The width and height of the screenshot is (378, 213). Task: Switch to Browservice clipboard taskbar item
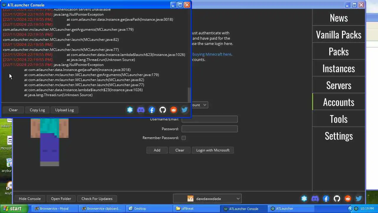coord(102,209)
